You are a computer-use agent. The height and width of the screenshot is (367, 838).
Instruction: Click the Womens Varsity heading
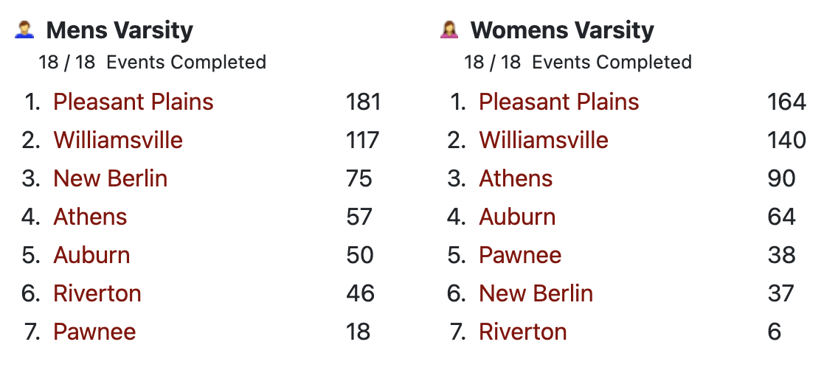[x=562, y=30]
